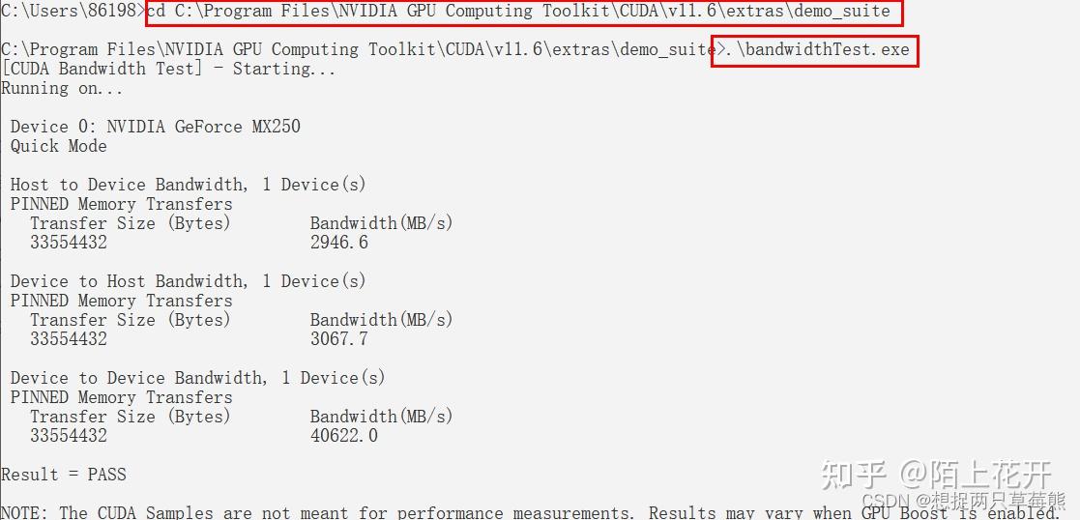Click the highlighted .\bandwidthTest.exe command
This screenshot has width=1080, height=520.
[815, 50]
